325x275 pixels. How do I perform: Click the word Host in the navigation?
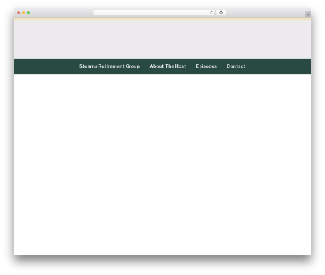181,66
